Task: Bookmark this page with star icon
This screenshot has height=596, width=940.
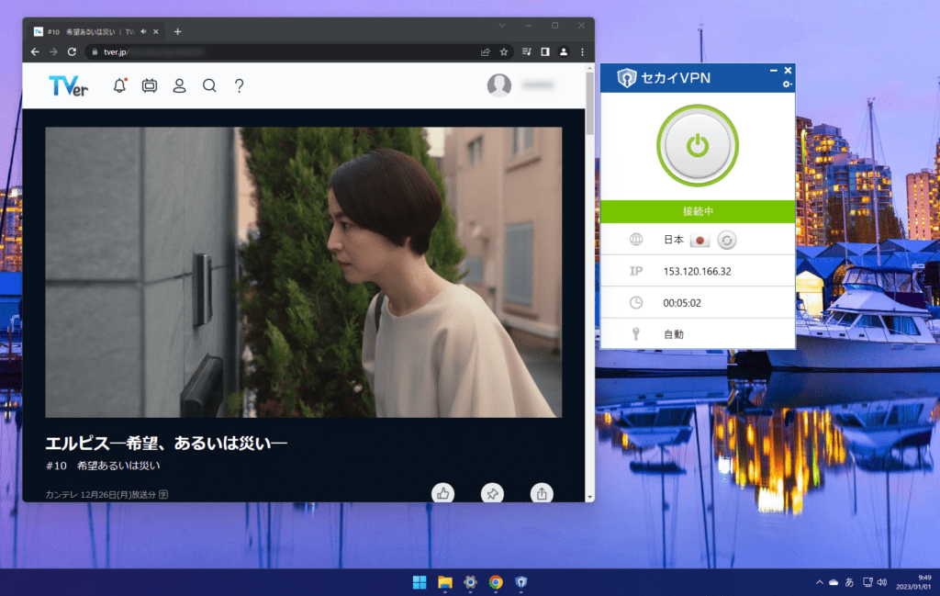Action: [504, 52]
